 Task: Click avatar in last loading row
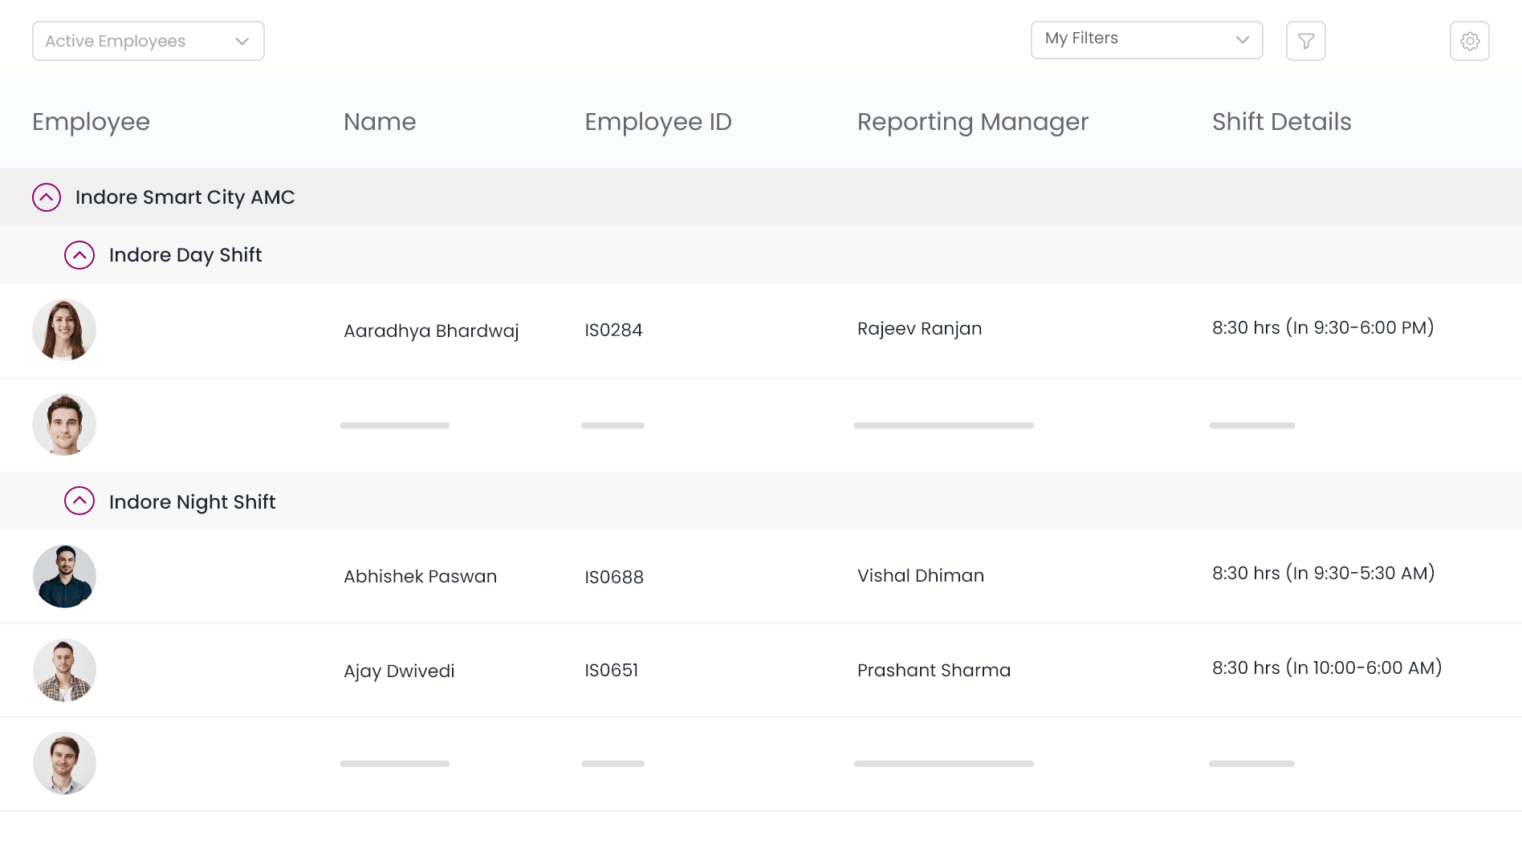[x=64, y=763]
